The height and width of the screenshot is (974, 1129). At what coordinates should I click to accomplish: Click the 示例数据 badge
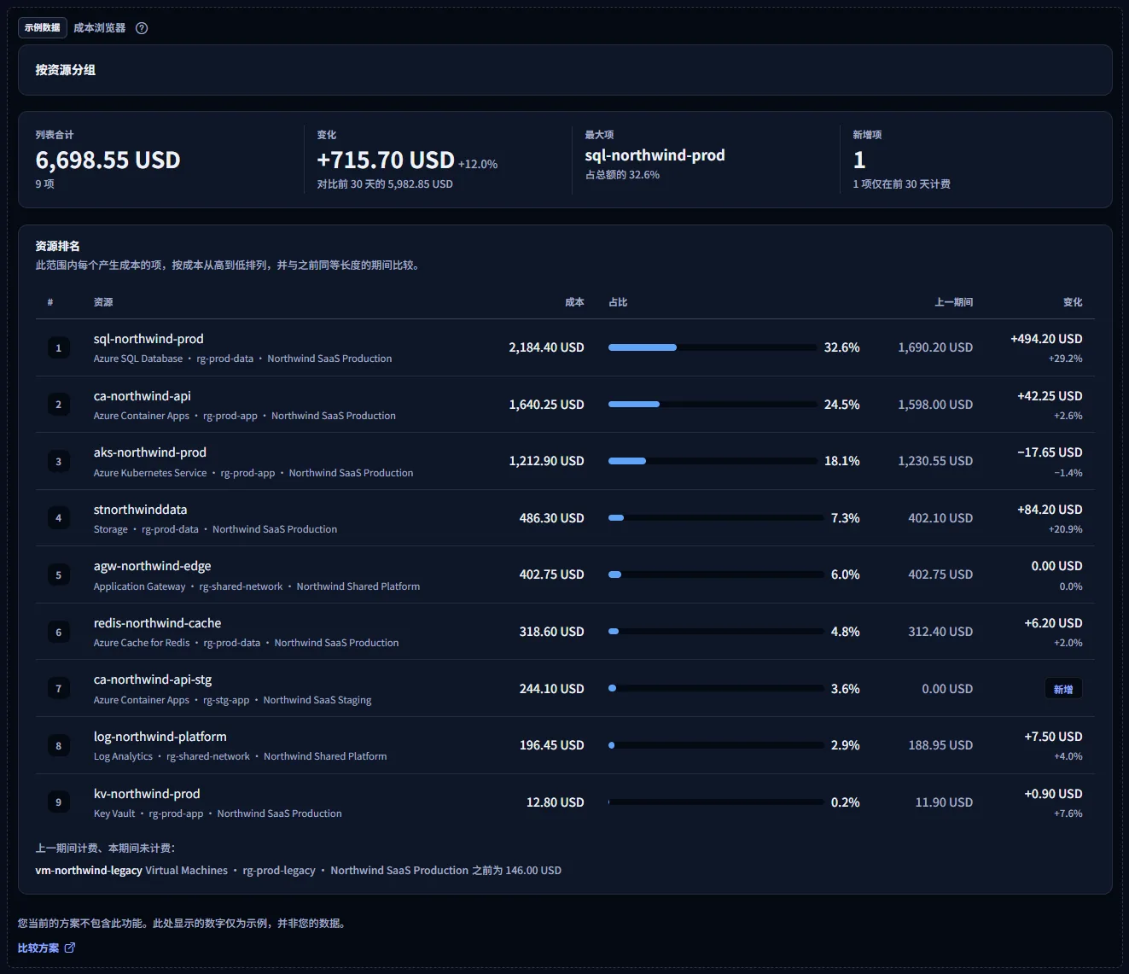pos(43,27)
